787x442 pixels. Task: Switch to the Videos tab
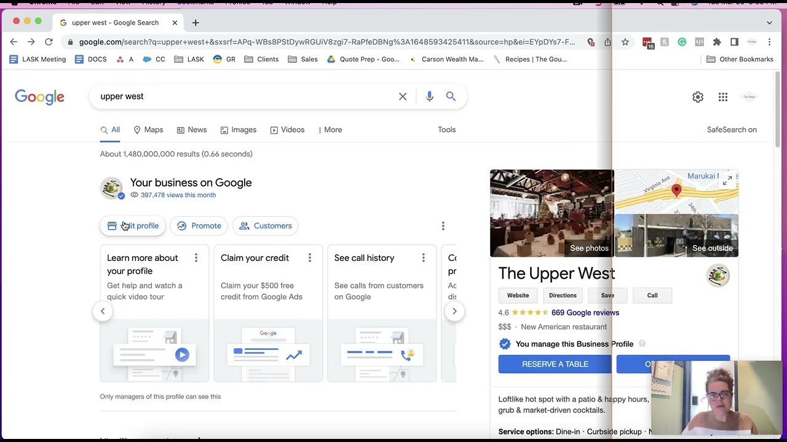[x=287, y=130]
